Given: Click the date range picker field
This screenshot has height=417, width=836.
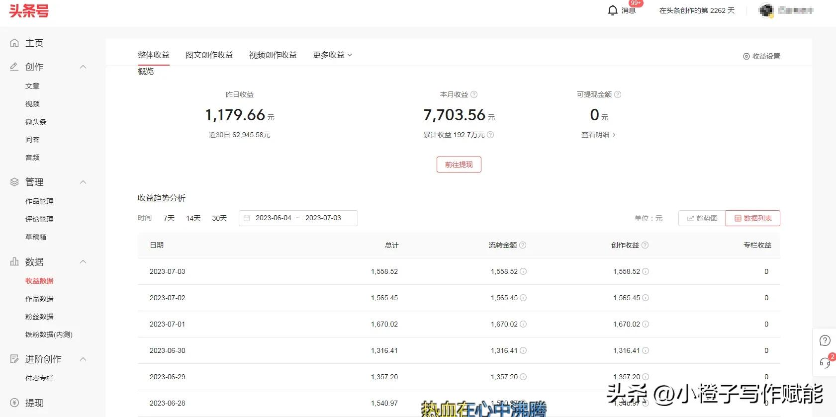Looking at the screenshot, I should coord(298,218).
